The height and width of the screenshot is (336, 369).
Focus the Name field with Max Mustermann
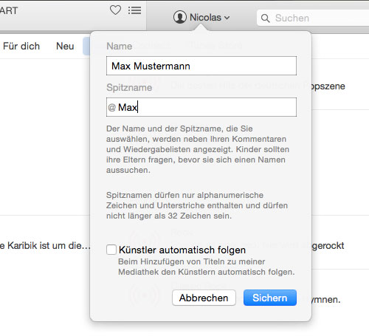point(201,66)
